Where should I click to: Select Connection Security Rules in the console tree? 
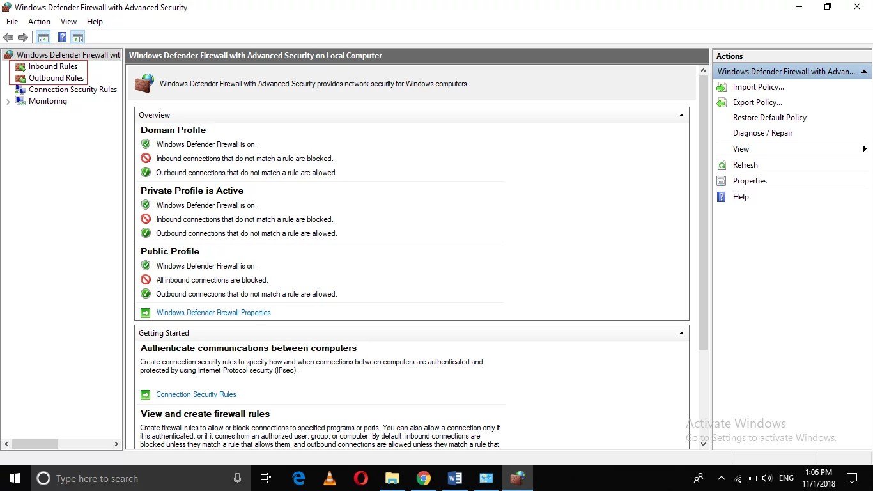pyautogui.click(x=72, y=90)
